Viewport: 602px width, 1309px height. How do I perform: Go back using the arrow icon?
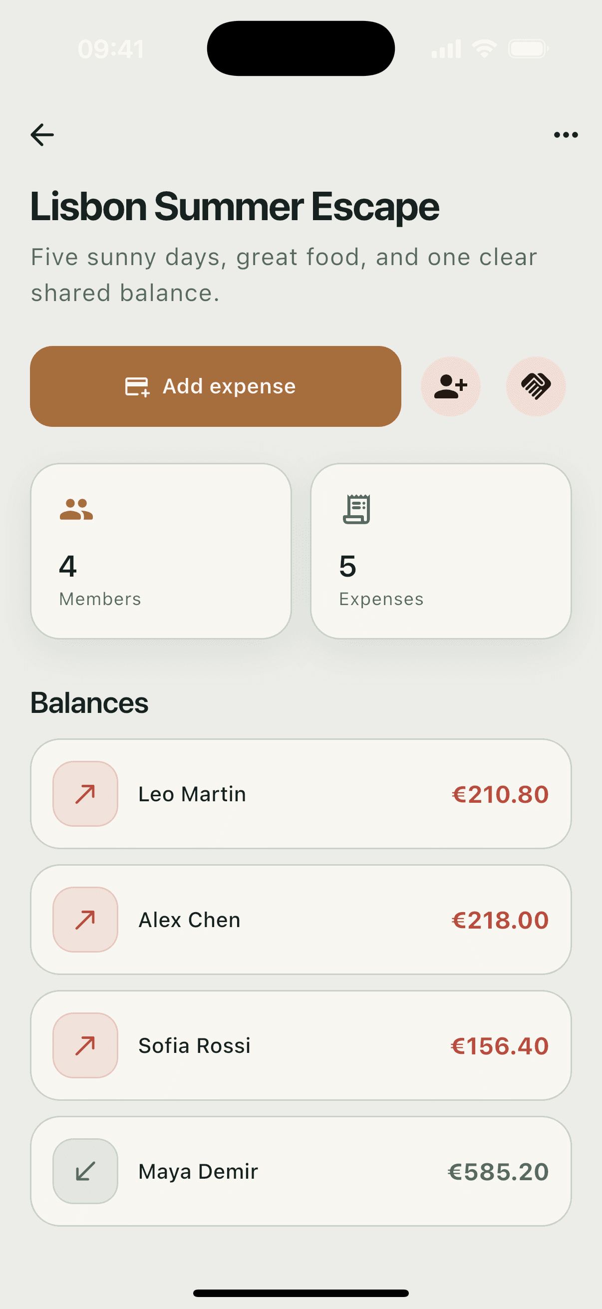click(42, 135)
